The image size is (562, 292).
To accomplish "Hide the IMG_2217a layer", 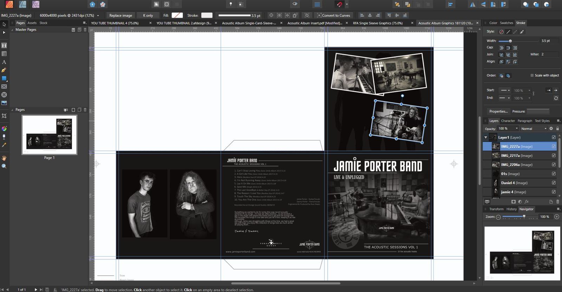I will tap(554, 155).
